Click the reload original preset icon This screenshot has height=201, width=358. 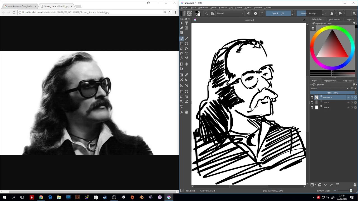262,13
